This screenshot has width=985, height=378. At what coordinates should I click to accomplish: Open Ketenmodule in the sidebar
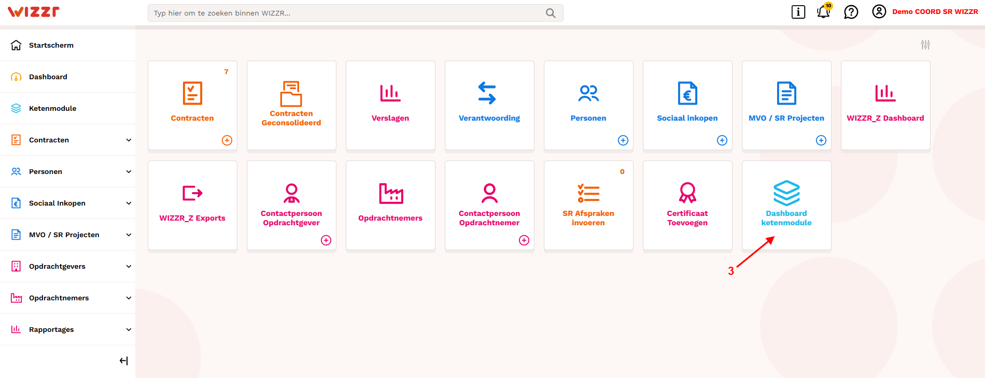[67, 108]
